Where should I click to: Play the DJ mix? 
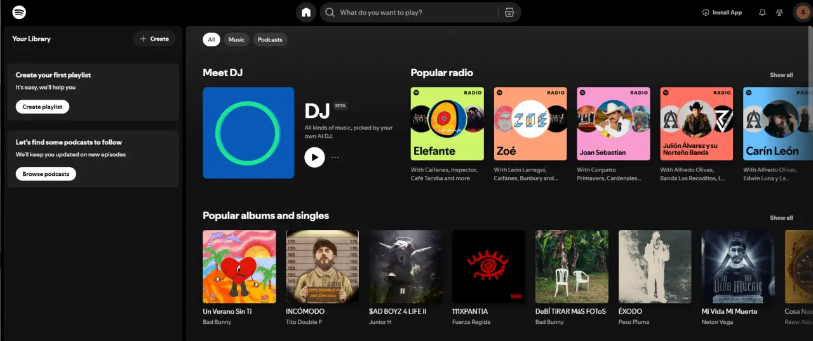(x=314, y=157)
